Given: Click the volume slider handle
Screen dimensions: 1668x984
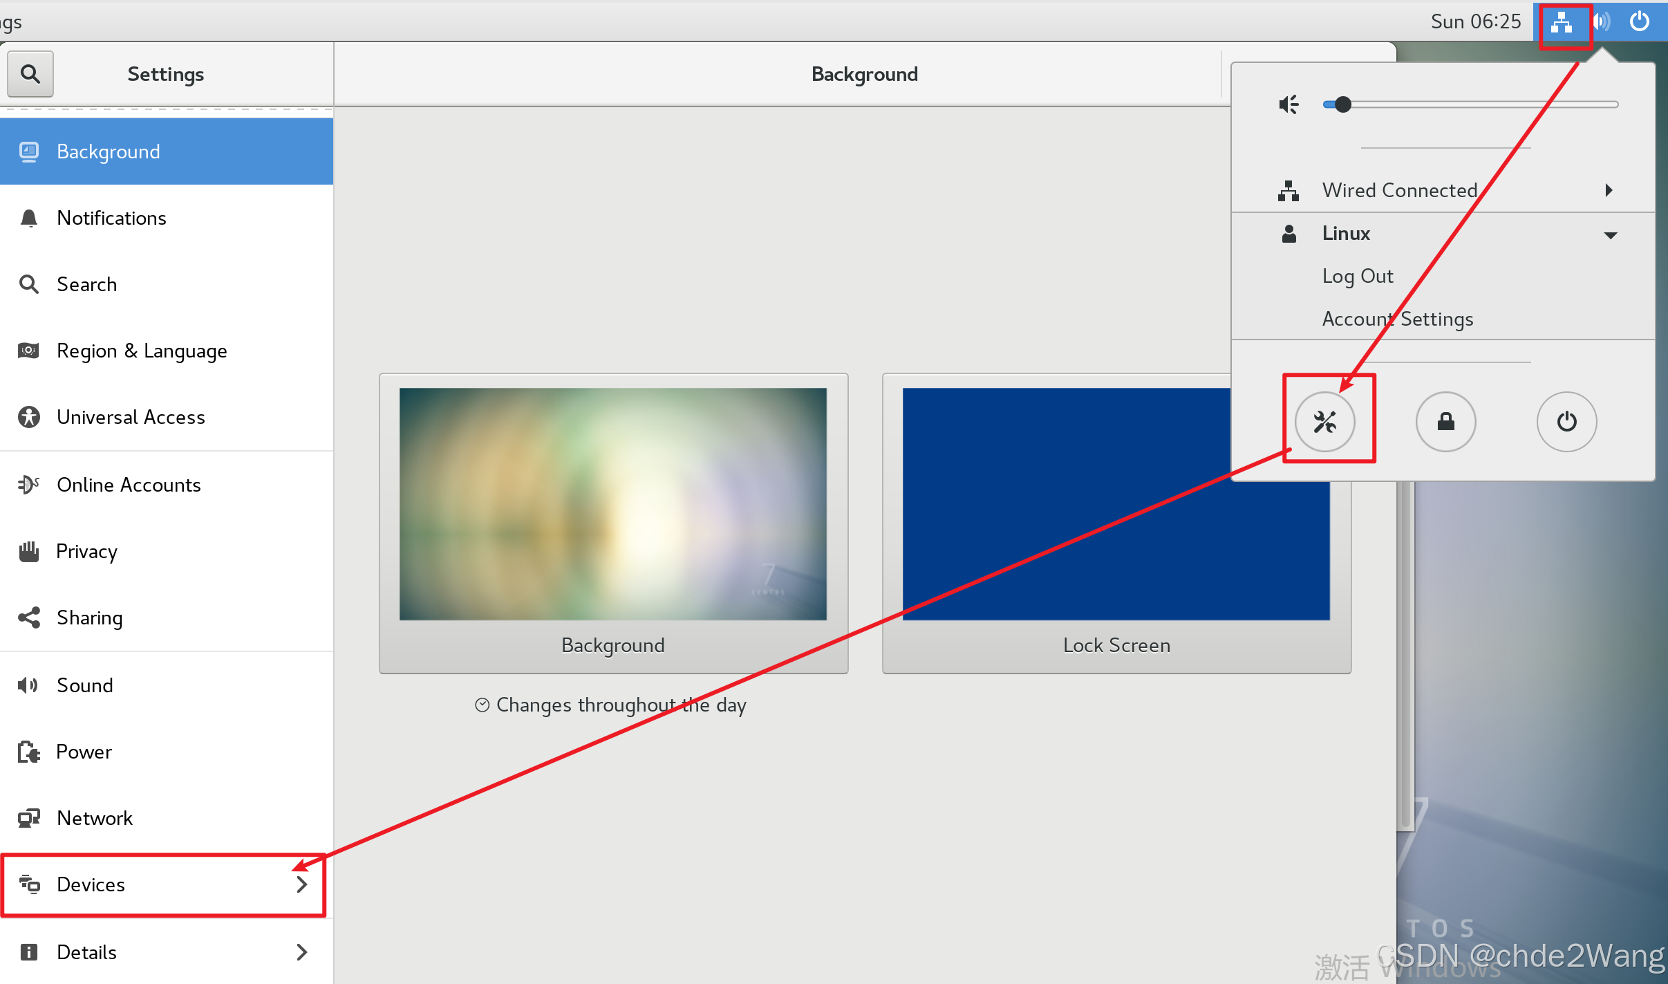Looking at the screenshot, I should click(x=1342, y=104).
